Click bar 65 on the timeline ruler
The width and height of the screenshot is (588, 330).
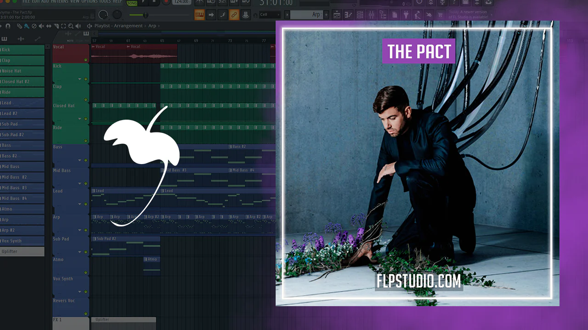point(162,41)
